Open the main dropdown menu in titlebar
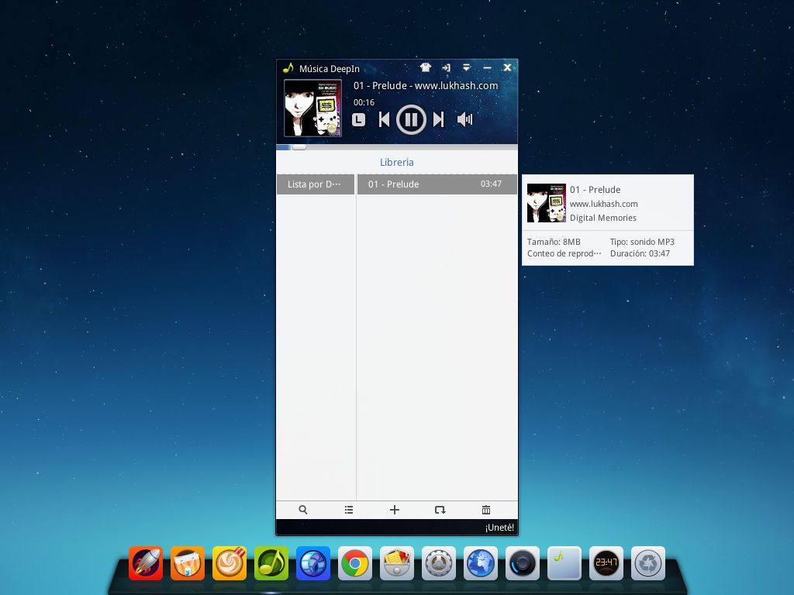This screenshot has height=595, width=794. click(x=466, y=67)
